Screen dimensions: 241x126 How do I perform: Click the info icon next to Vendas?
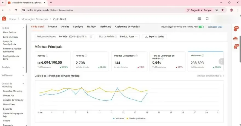pos(47,56)
